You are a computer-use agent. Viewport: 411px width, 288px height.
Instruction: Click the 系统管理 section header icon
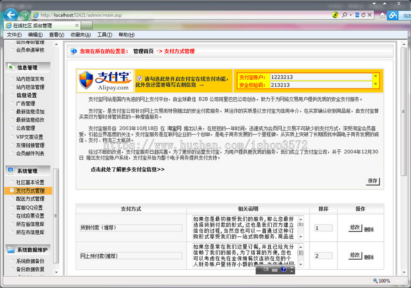[11, 171]
